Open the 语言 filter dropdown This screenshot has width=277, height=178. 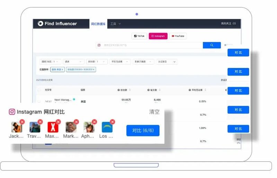[73, 62]
